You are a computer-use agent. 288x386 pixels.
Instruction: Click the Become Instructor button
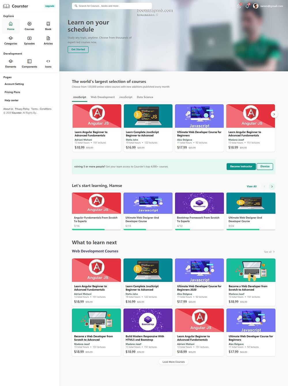pyautogui.click(x=241, y=167)
